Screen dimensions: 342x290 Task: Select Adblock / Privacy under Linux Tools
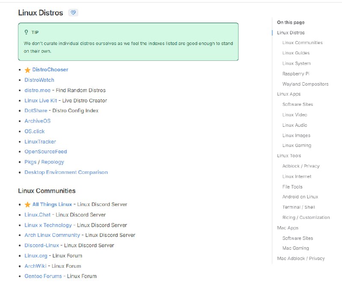point(301,166)
